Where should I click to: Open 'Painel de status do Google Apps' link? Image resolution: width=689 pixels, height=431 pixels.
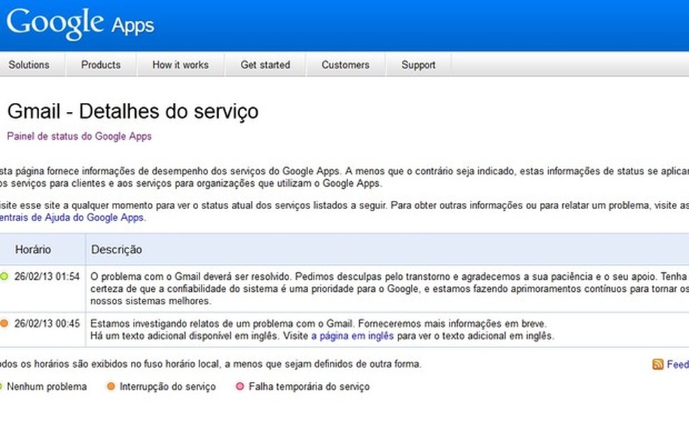(x=78, y=136)
